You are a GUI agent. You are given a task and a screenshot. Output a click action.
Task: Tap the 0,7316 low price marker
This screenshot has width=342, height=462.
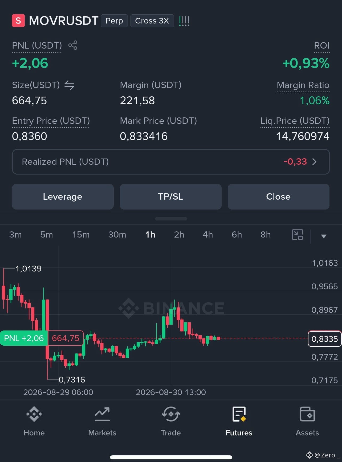coord(72,380)
